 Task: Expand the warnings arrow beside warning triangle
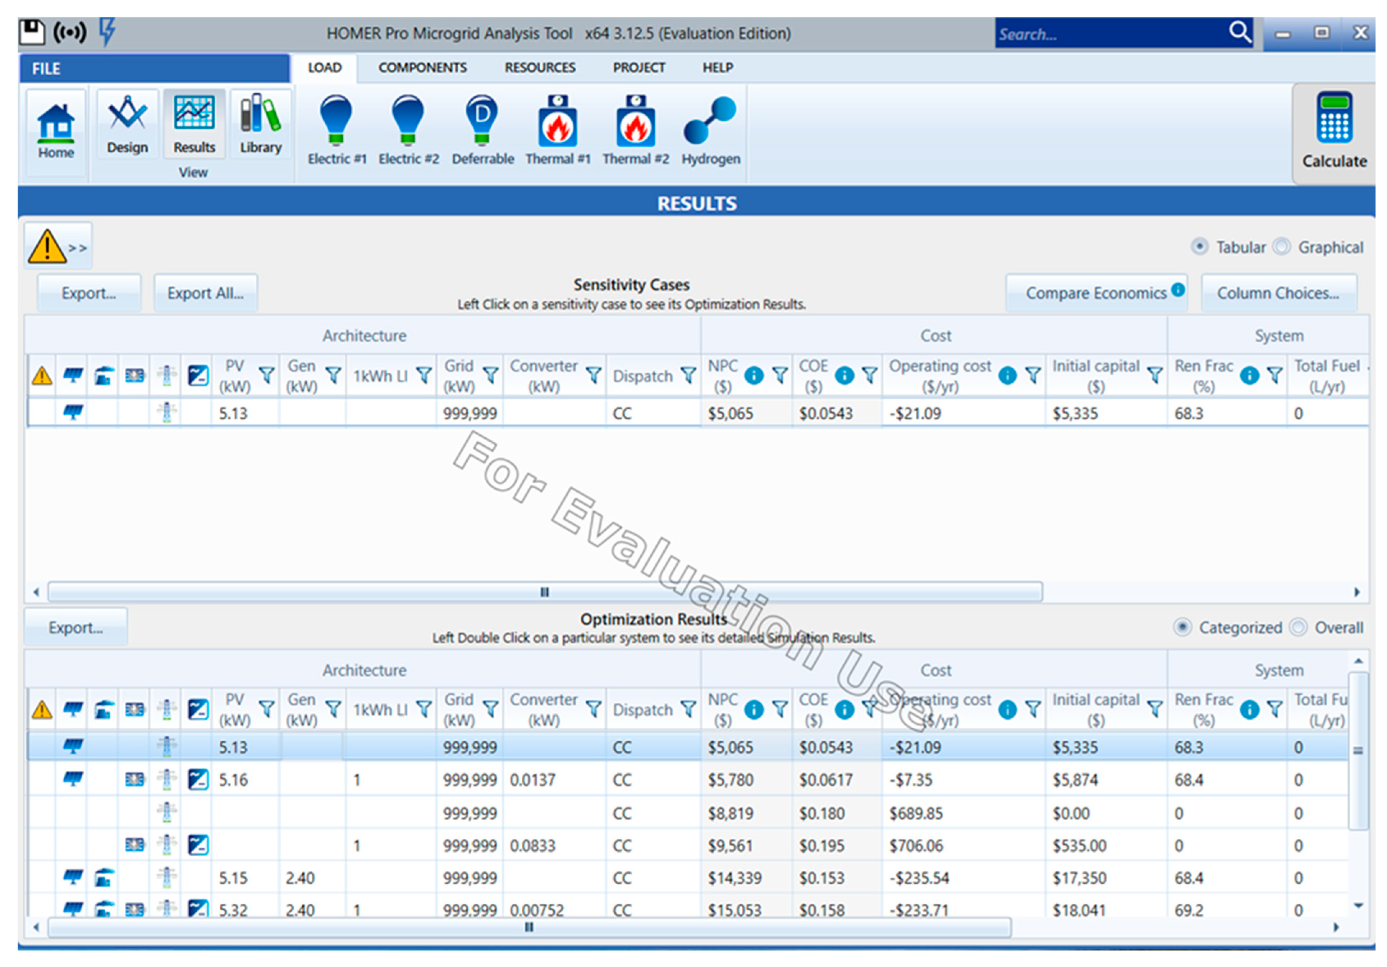click(77, 248)
